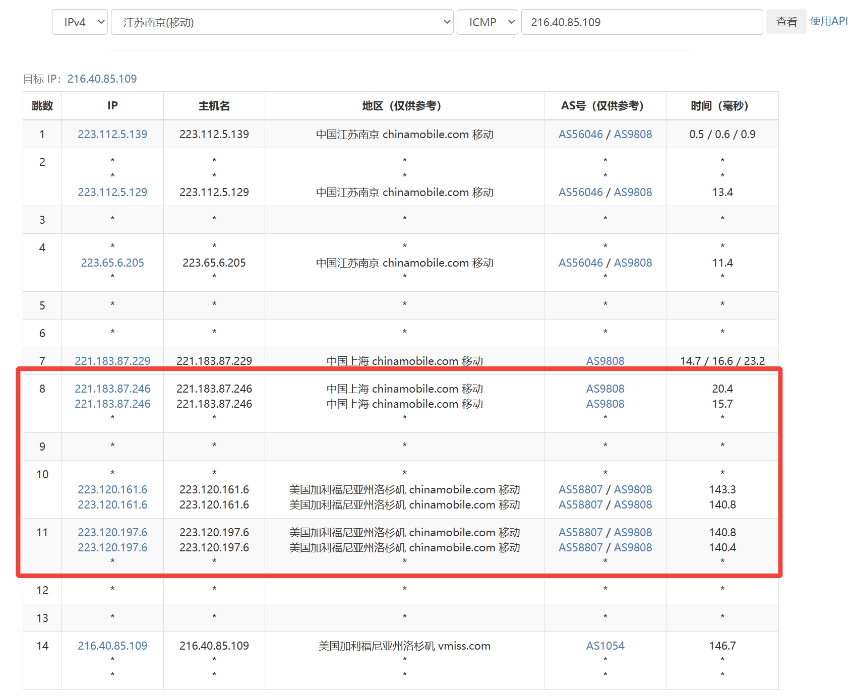Open the 使用API link
This screenshot has height=697, width=853.
coord(829,21)
